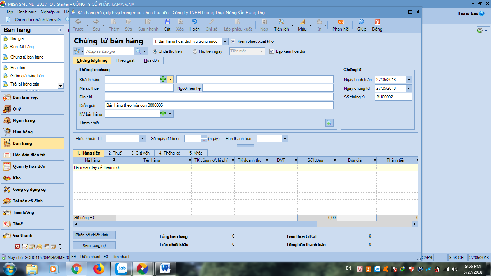
Task: Open the Tiện ích tools icon
Action: pyautogui.click(x=281, y=22)
